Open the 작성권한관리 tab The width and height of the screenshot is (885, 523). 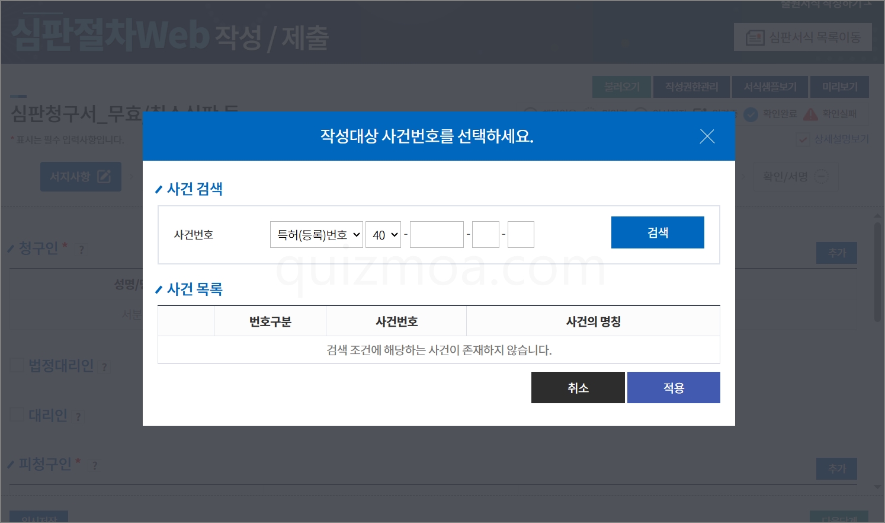(691, 87)
